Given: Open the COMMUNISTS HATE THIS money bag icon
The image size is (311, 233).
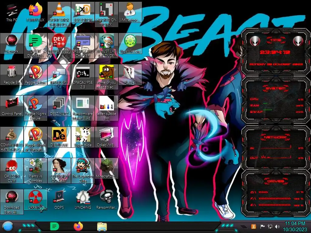Looking at the screenshot, I should click(12, 140).
